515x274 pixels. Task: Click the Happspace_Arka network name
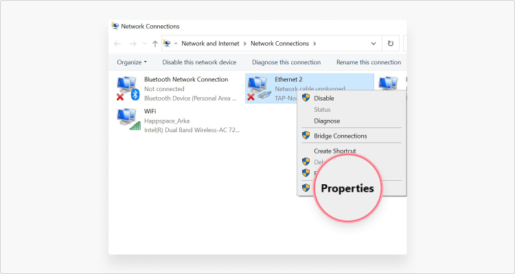pos(167,121)
